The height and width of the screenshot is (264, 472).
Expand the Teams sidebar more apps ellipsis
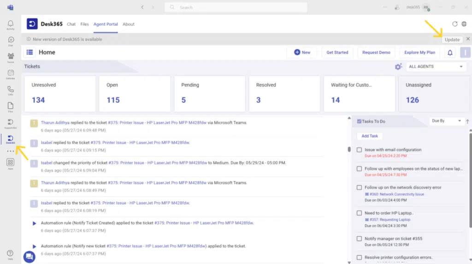coord(10,151)
